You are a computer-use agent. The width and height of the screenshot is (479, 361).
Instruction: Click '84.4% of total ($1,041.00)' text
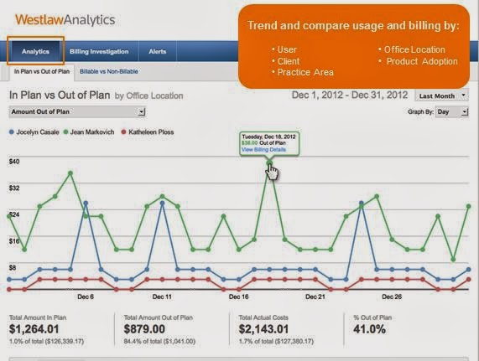(x=159, y=341)
